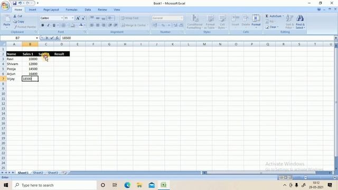Cut the selected cell contents
338x190 pixels.
tap(17, 16)
